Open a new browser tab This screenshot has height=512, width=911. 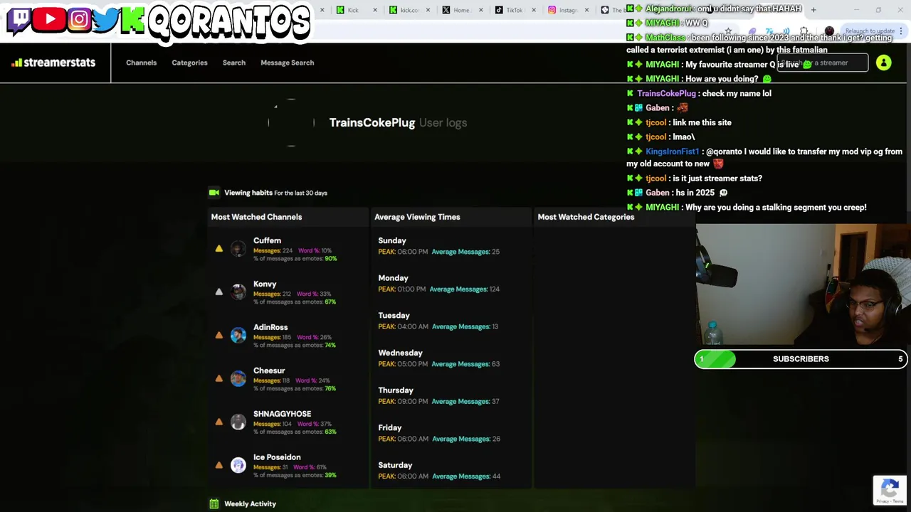coord(813,10)
